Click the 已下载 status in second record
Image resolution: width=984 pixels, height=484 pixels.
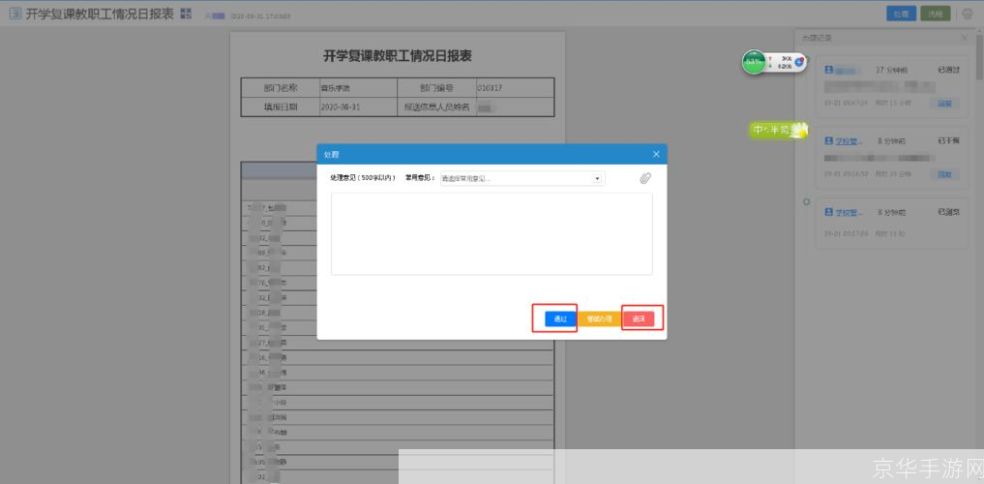tap(948, 141)
